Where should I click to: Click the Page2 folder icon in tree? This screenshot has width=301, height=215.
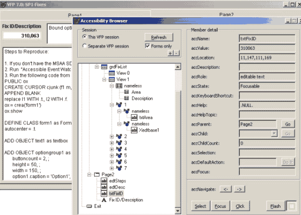point(97,174)
